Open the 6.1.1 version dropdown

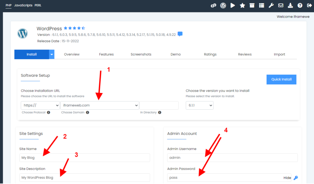click(x=199, y=105)
